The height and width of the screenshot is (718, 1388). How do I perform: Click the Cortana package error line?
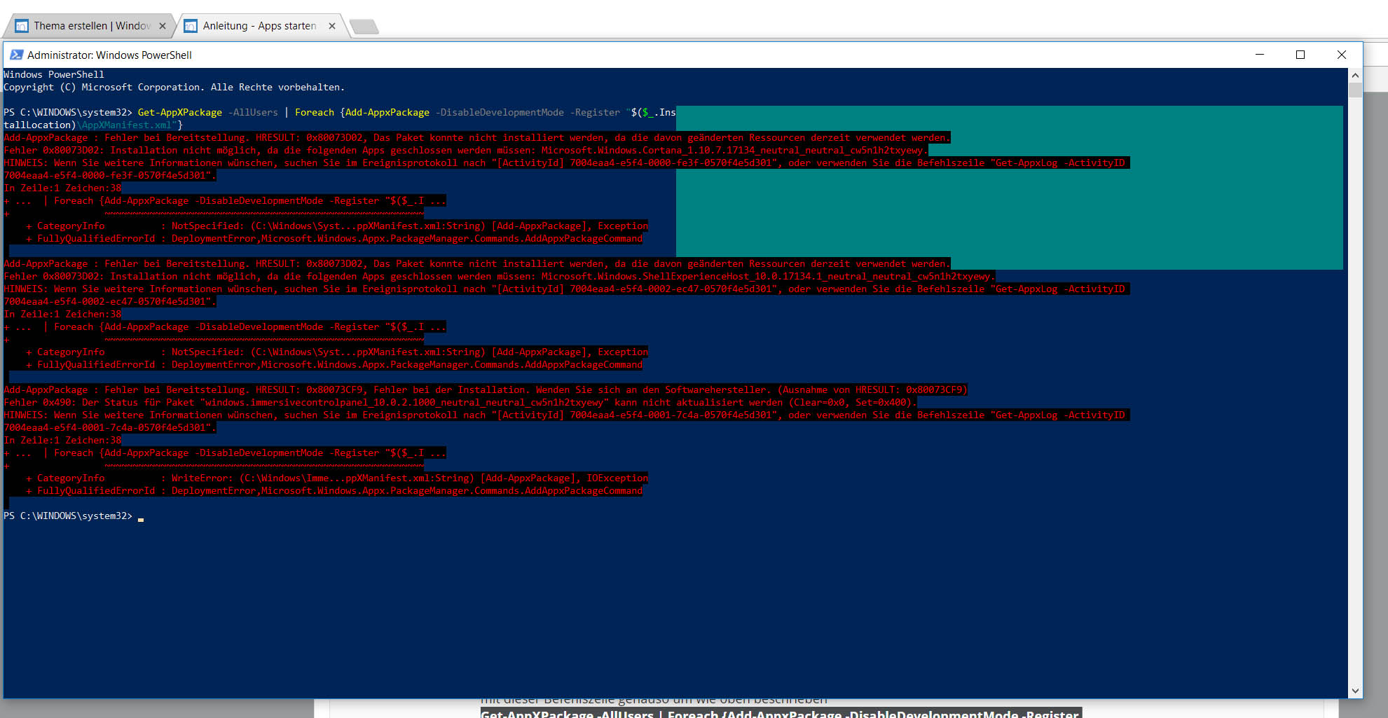pos(466,150)
